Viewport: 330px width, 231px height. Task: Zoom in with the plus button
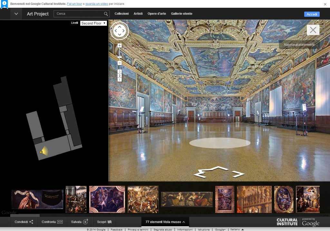click(120, 45)
